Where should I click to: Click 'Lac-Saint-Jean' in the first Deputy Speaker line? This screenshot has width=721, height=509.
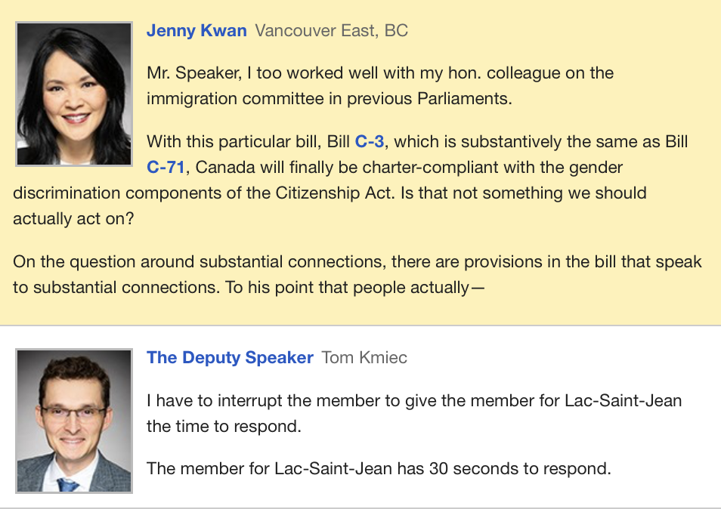click(x=623, y=400)
